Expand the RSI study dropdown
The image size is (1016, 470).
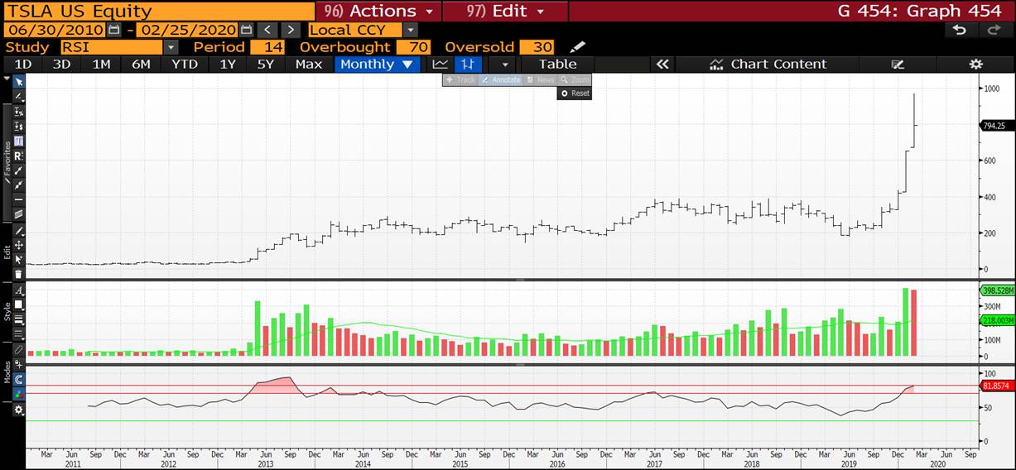coord(171,47)
